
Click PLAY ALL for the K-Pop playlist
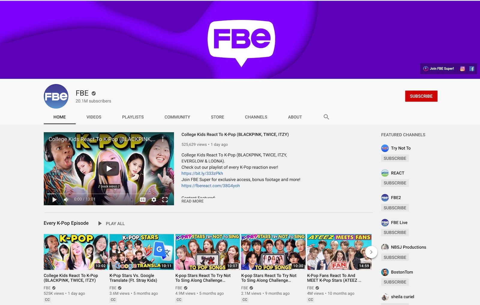111,224
